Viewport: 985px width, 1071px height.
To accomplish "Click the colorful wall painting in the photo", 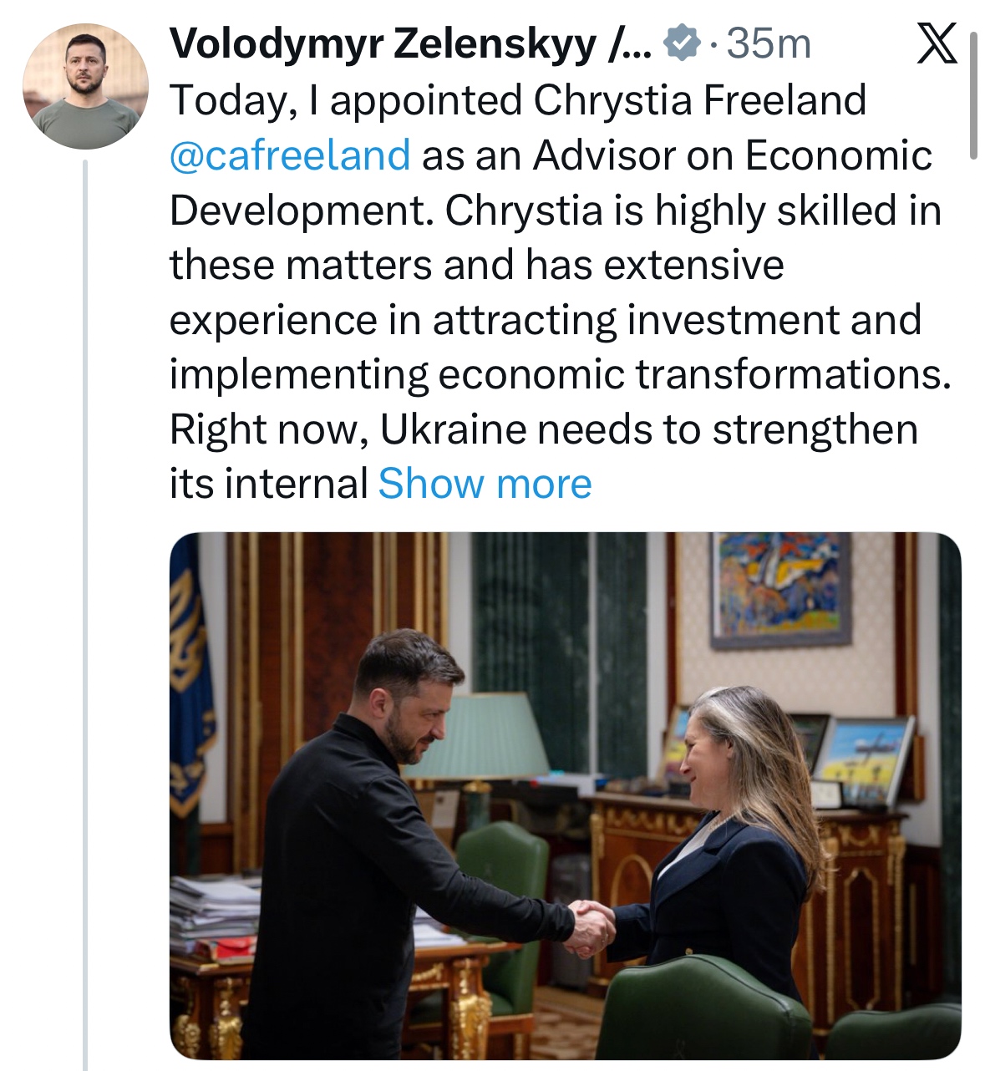I will (x=780, y=589).
